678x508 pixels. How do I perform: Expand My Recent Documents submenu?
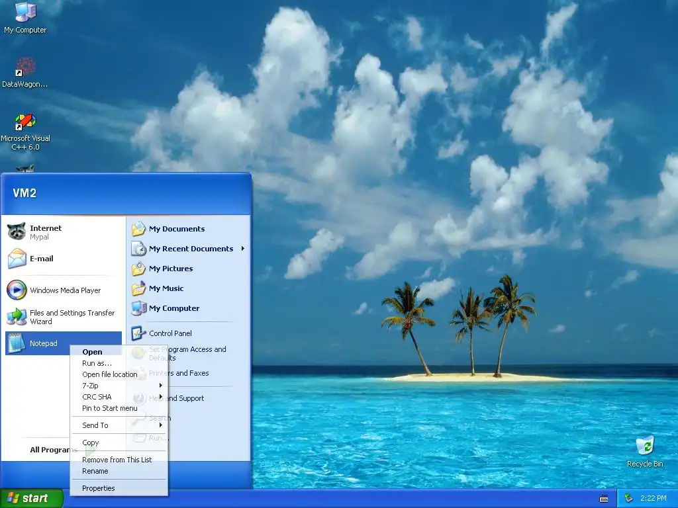[x=243, y=249]
